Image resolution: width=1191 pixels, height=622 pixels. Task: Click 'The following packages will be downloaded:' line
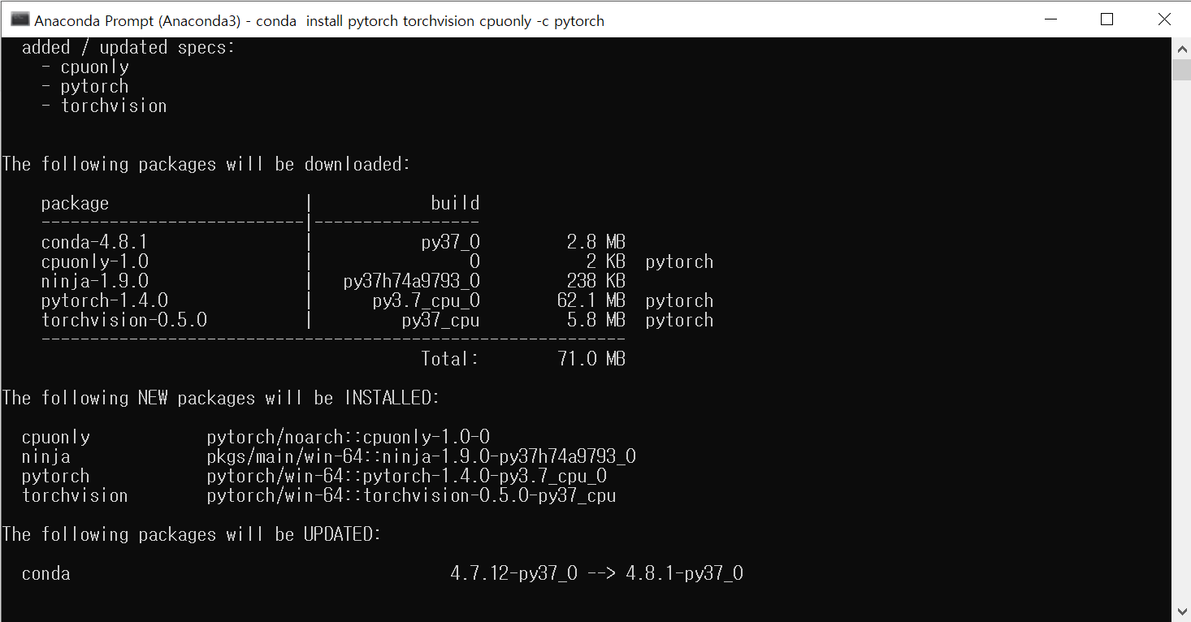pyautogui.click(x=206, y=165)
